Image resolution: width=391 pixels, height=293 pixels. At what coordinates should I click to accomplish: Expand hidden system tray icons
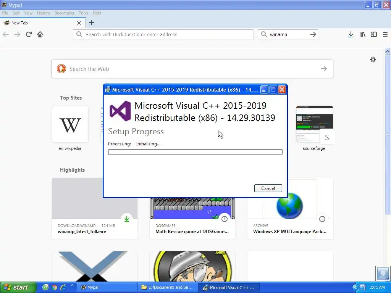[x=355, y=288]
